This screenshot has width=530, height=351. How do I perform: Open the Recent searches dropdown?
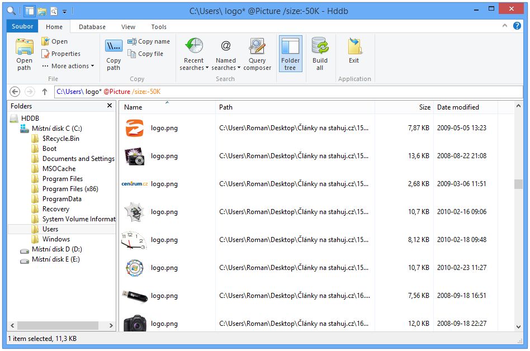(x=193, y=54)
